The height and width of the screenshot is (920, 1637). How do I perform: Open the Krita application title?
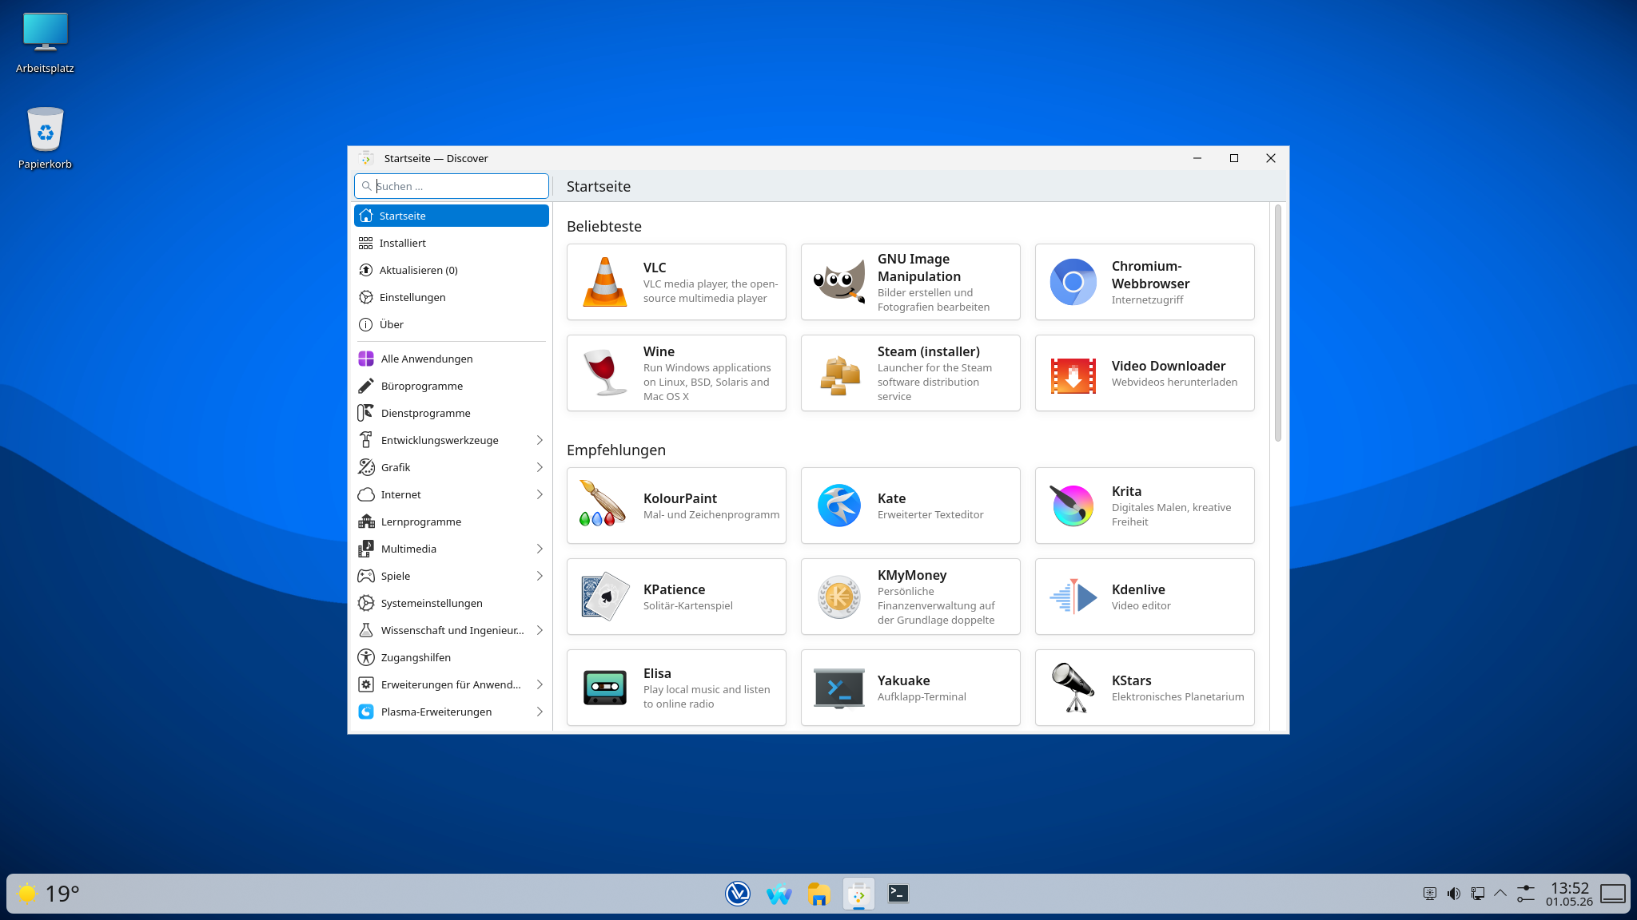(x=1126, y=491)
